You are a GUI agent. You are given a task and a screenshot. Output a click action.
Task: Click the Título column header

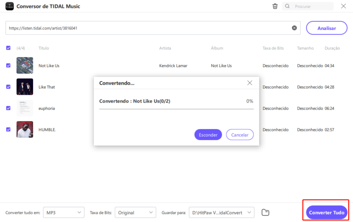[44, 48]
